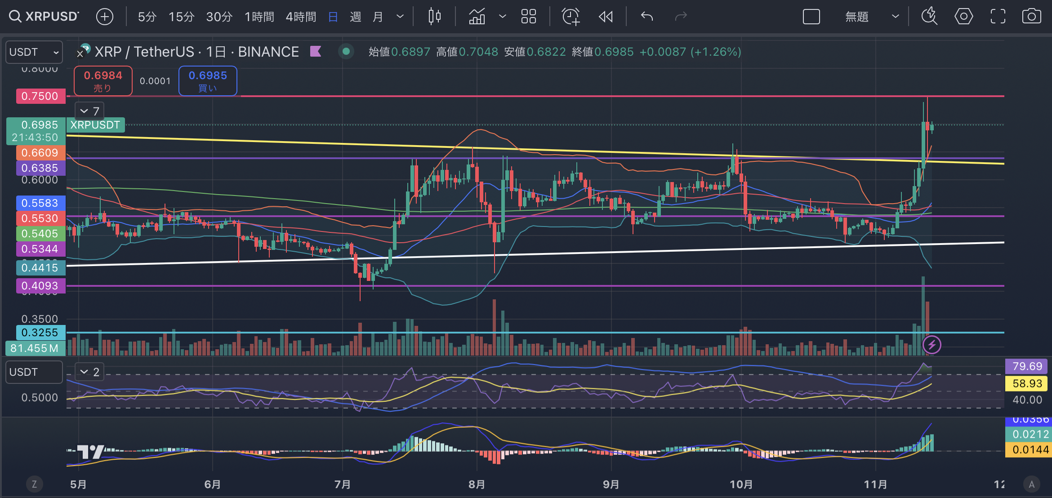This screenshot has width=1052, height=498.
Task: Undo last chart action
Action: 646,17
